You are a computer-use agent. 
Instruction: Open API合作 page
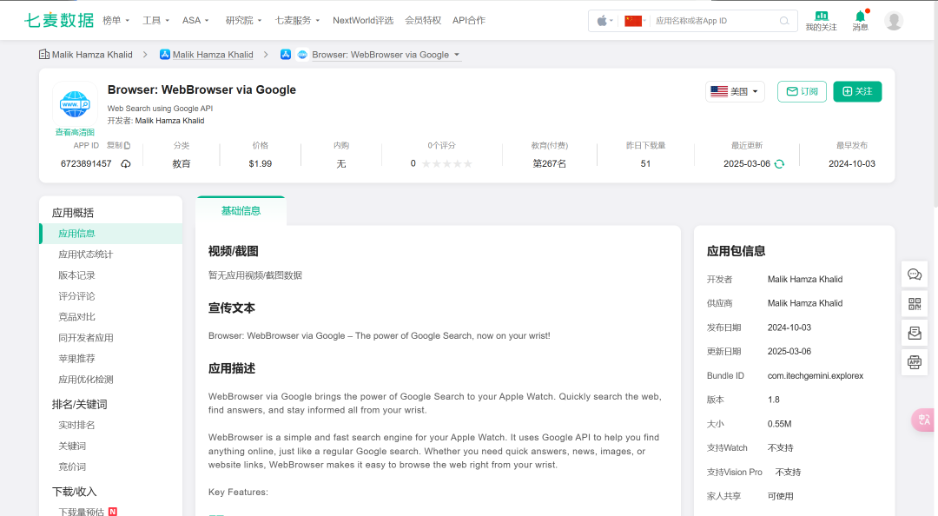(469, 20)
